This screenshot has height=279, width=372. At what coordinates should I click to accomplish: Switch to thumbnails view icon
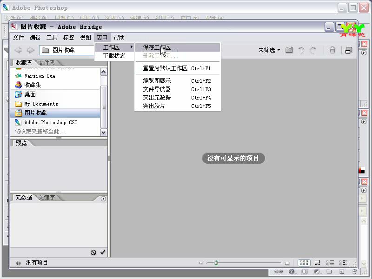(x=304, y=263)
